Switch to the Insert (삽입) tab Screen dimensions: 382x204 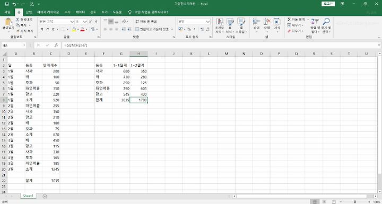pyautogui.click(x=29, y=12)
